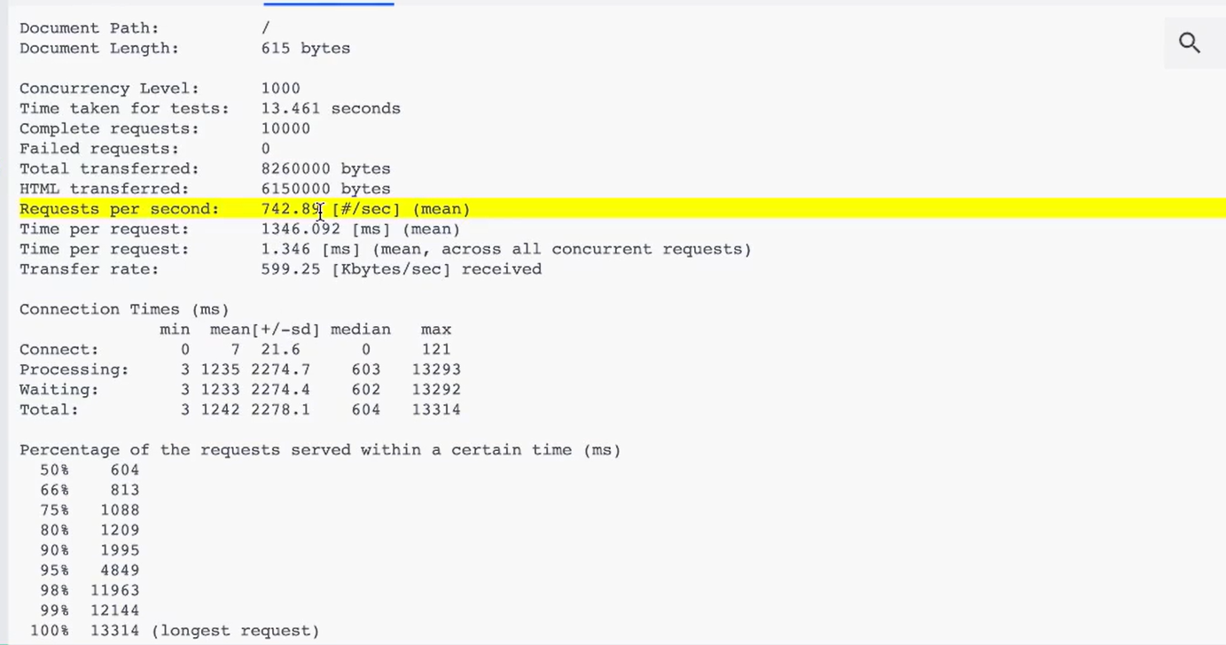Click the Waiting row max value 13292
The width and height of the screenshot is (1226, 645).
coord(435,390)
